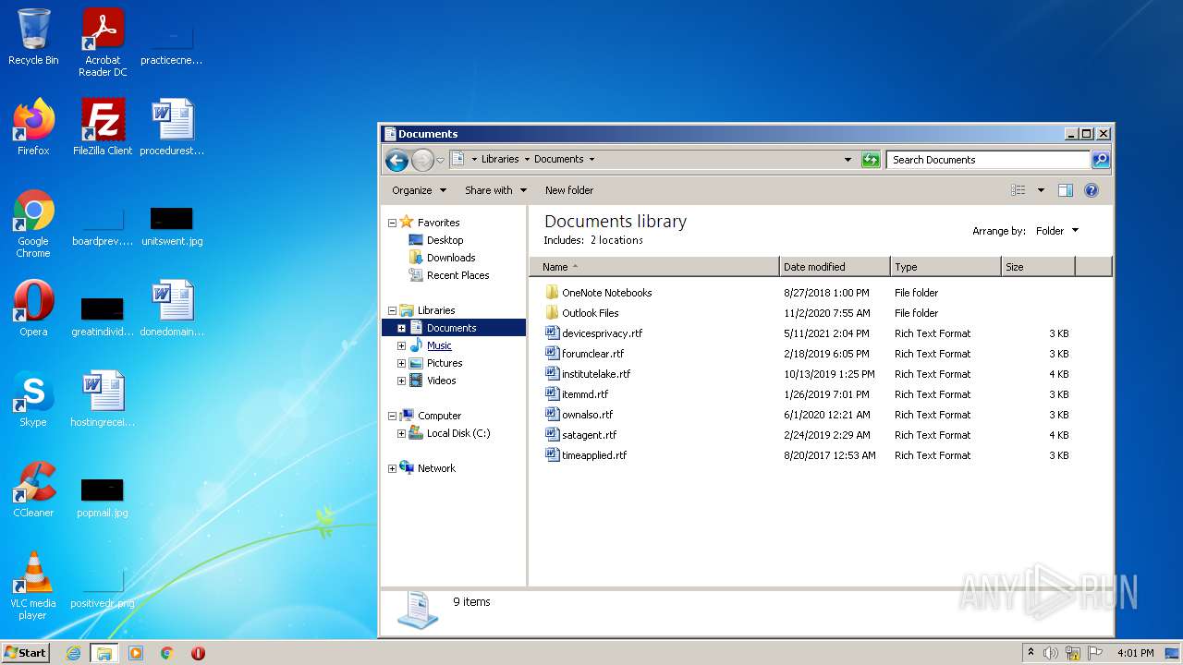Image resolution: width=1183 pixels, height=665 pixels.
Task: Open address bar history dropdown arrow
Action: [848, 160]
